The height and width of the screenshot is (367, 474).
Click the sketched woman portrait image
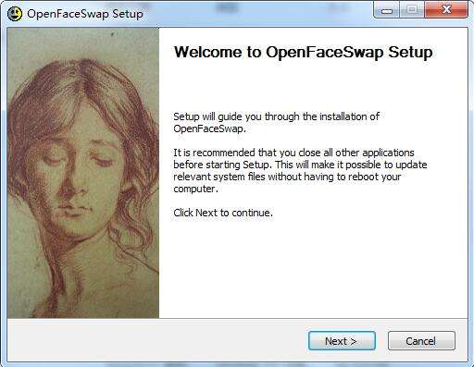(x=83, y=173)
